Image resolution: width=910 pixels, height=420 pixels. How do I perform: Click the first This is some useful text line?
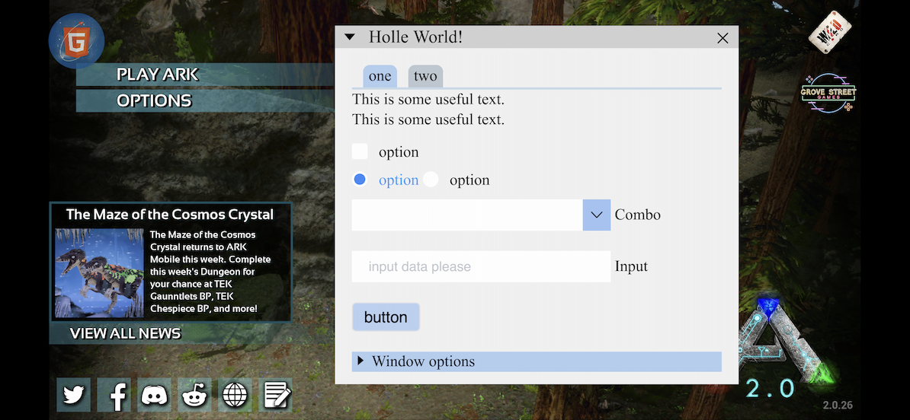coord(428,100)
